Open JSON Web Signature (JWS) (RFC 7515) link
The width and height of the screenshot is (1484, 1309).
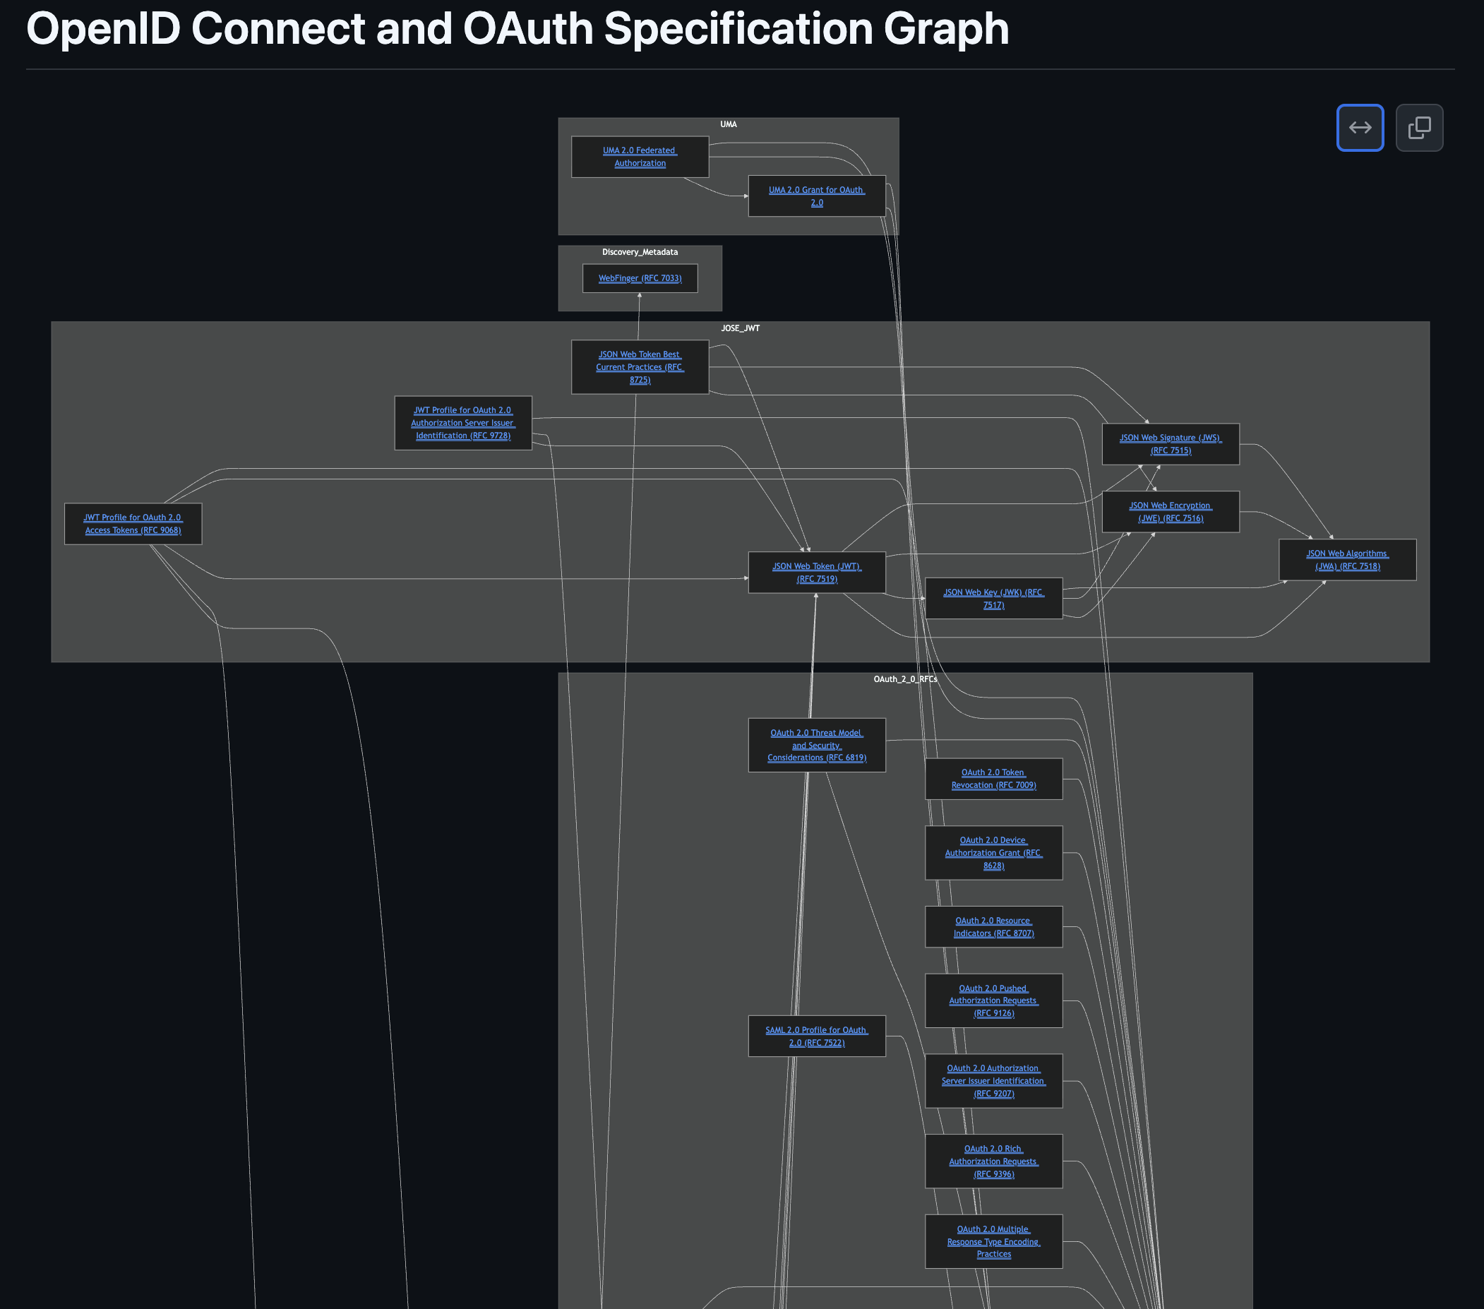click(x=1171, y=443)
